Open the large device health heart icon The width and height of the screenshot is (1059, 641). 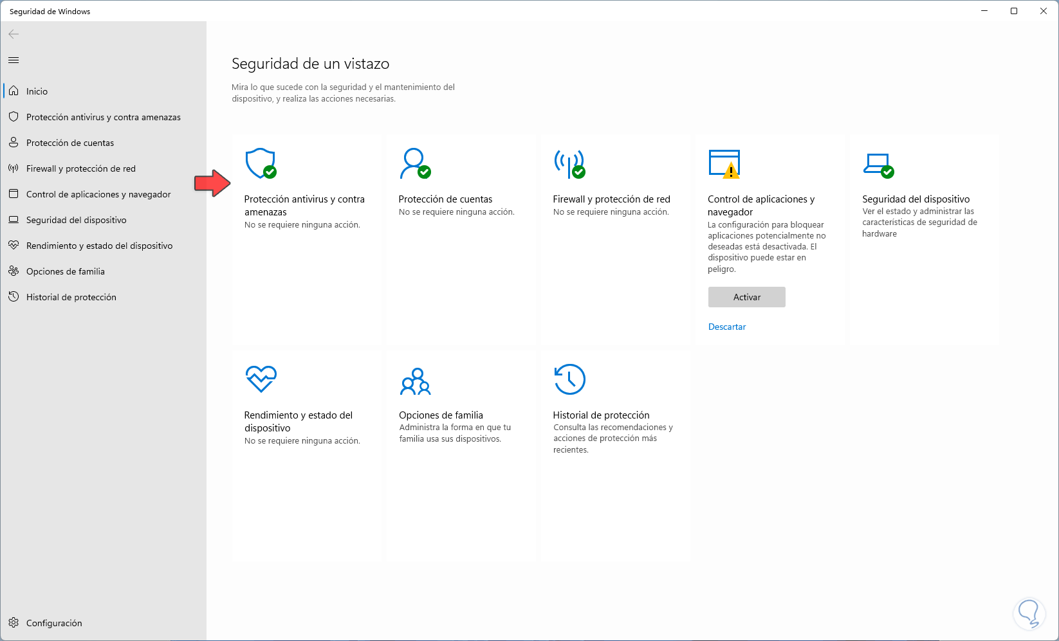click(261, 379)
